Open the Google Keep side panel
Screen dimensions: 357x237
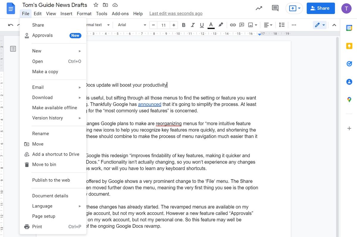[x=349, y=46]
